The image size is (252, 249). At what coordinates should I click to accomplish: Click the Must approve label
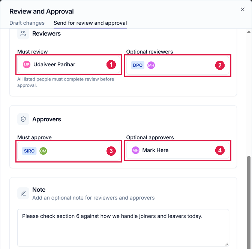pos(34,137)
